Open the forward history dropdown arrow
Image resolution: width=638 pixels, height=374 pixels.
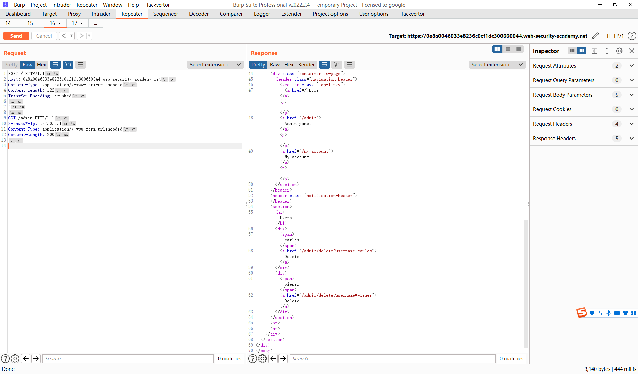[89, 36]
